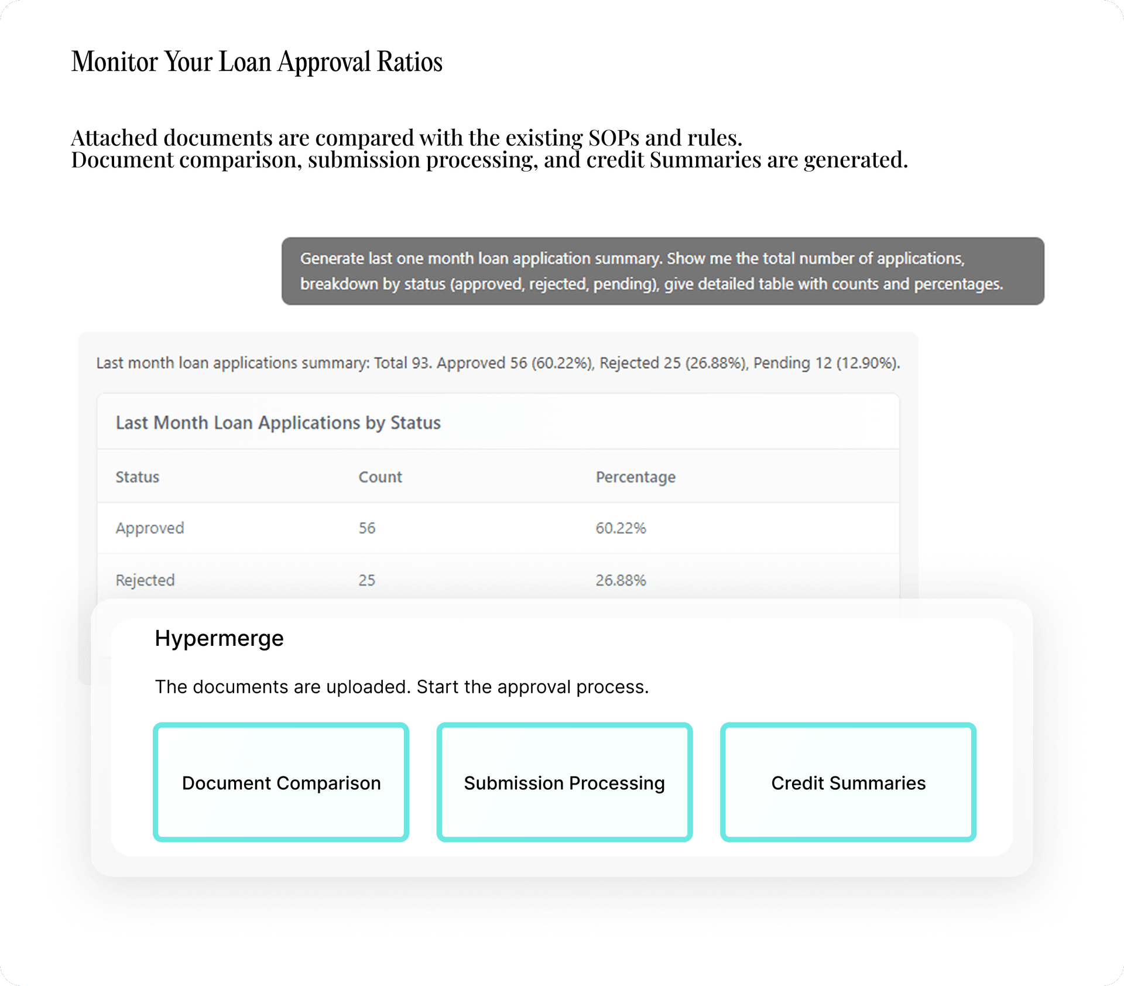This screenshot has height=986, width=1124.
Task: Click the Last Month Loan Applications heading
Action: click(x=279, y=422)
